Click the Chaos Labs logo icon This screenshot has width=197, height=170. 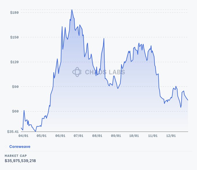click(x=77, y=72)
